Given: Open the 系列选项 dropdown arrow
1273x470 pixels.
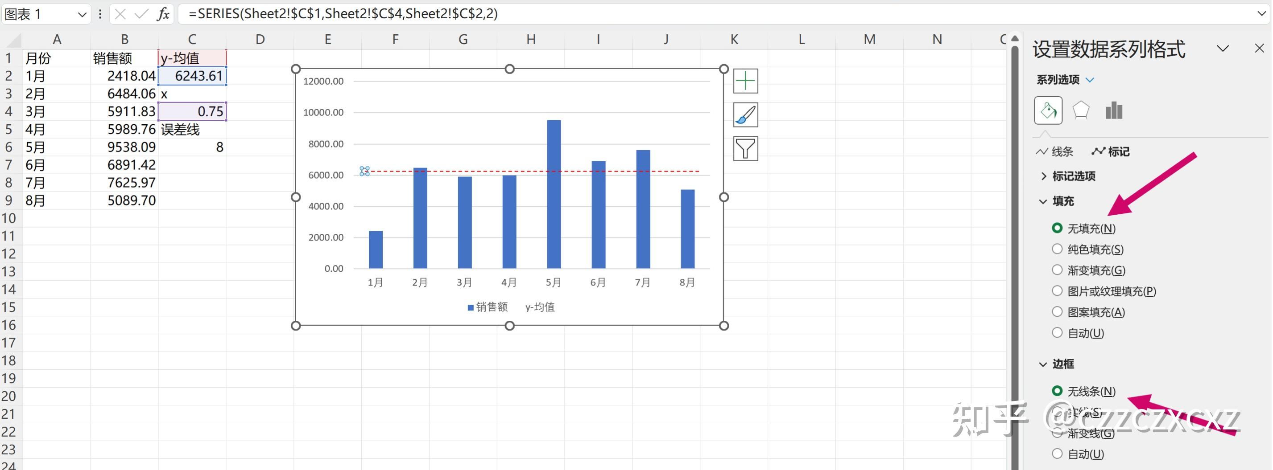Looking at the screenshot, I should tap(1090, 80).
